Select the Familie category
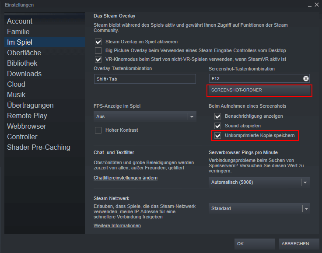The width and height of the screenshot is (322, 253). click(x=45, y=32)
